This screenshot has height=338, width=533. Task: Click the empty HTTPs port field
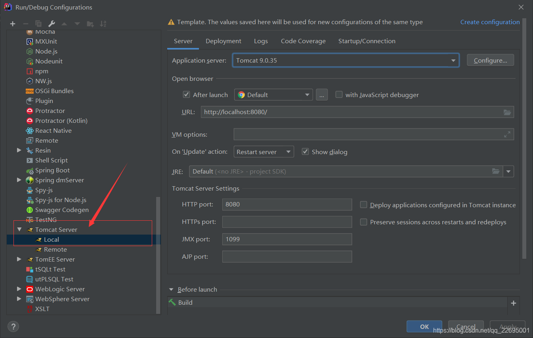click(287, 222)
